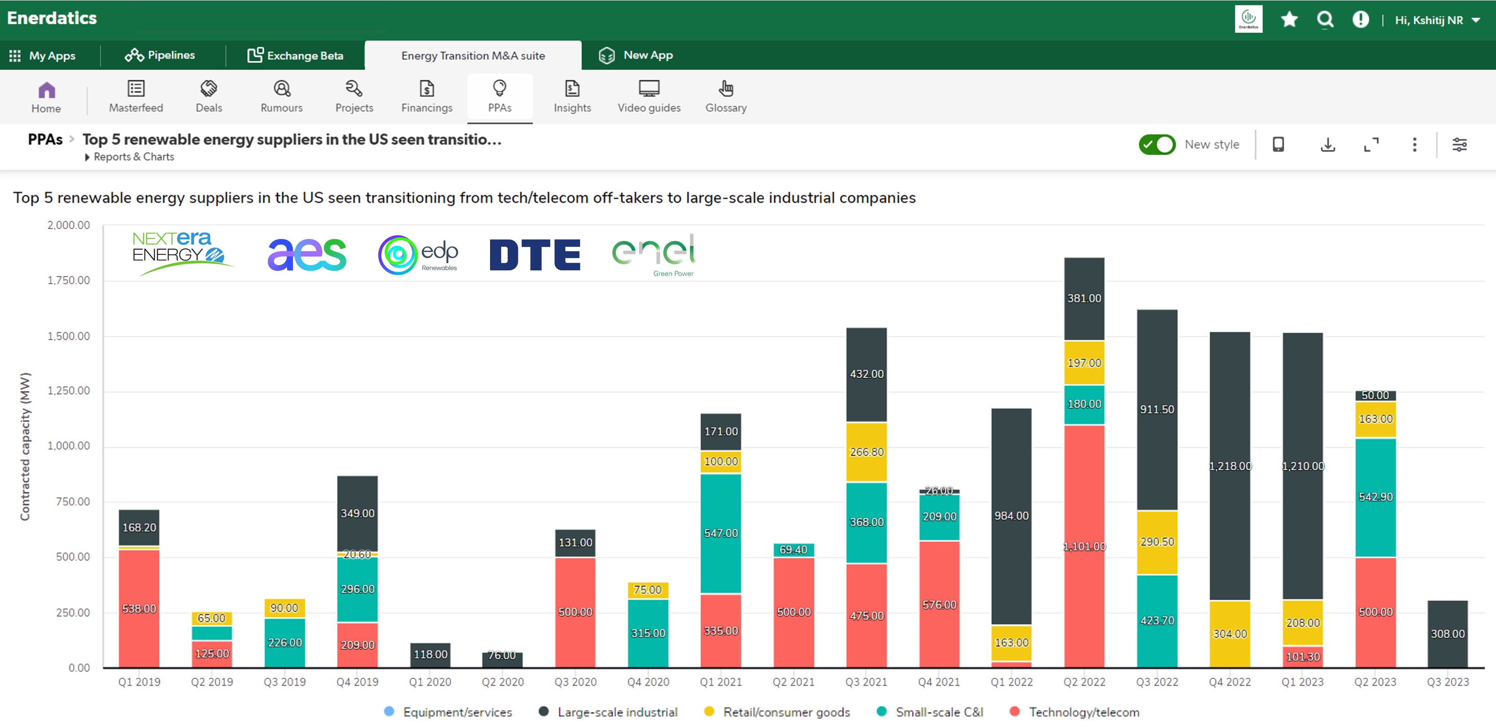The image size is (1496, 728).
Task: Open the search magnifier icon
Action: pyautogui.click(x=1325, y=20)
